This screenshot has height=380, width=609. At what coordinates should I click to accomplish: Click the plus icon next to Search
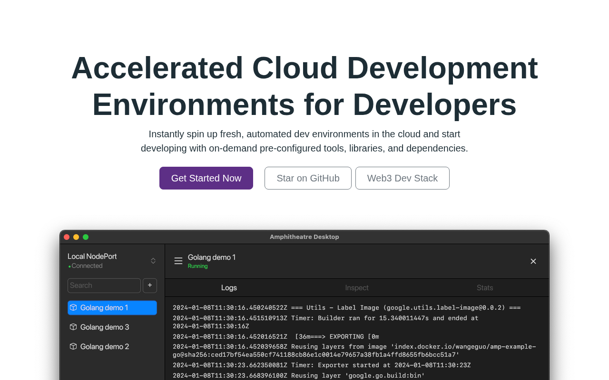tap(150, 285)
